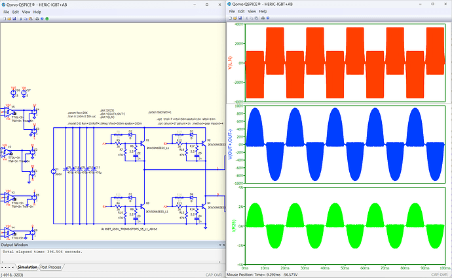The width and height of the screenshot is (452, 278).
Task: Click the 50ms tick label on the time axis
Action: point(345,268)
